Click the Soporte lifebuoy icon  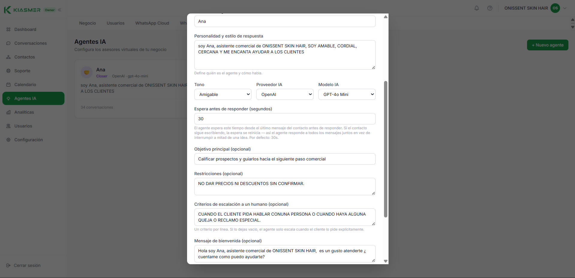[8, 71]
